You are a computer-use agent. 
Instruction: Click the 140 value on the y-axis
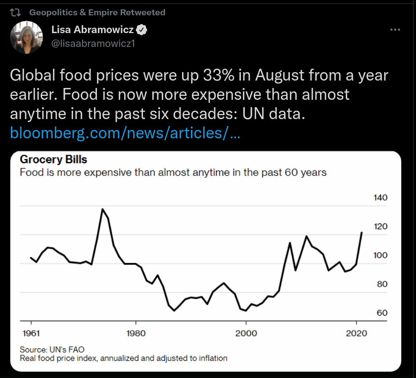click(x=380, y=198)
